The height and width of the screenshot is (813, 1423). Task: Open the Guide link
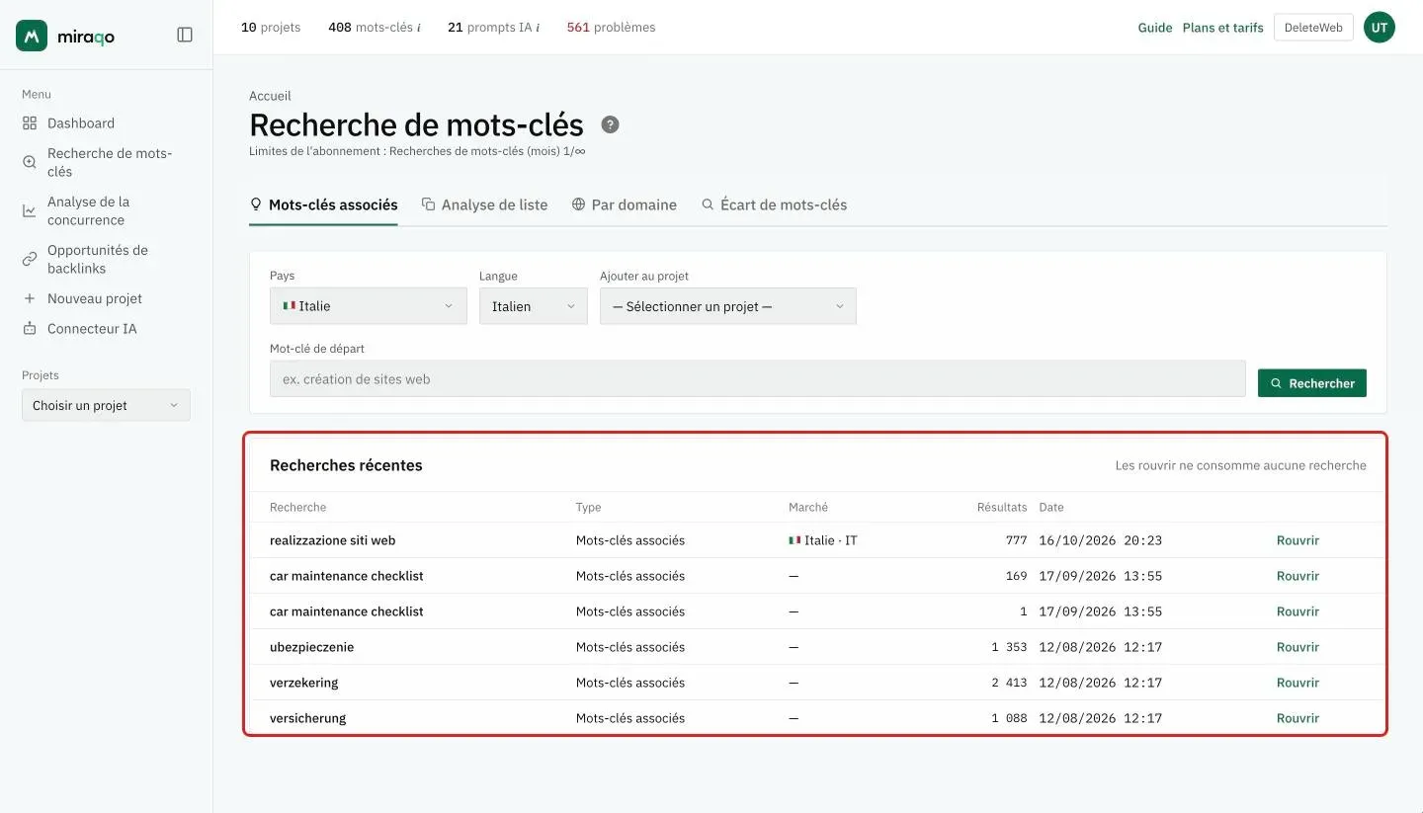click(1155, 28)
